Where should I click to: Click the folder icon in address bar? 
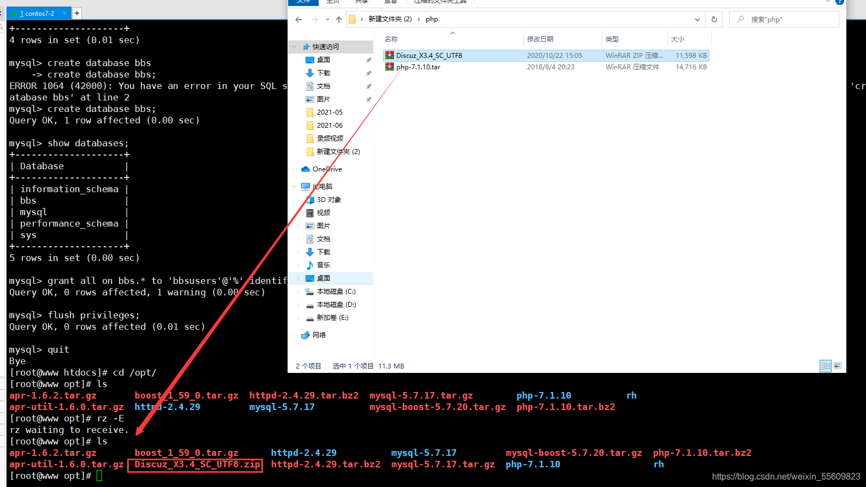point(353,19)
